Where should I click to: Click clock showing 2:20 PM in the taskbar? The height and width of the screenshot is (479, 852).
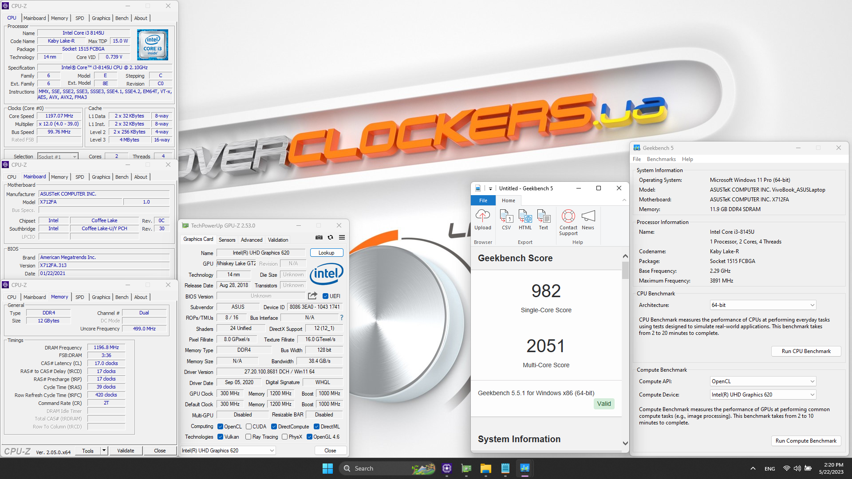pyautogui.click(x=832, y=465)
